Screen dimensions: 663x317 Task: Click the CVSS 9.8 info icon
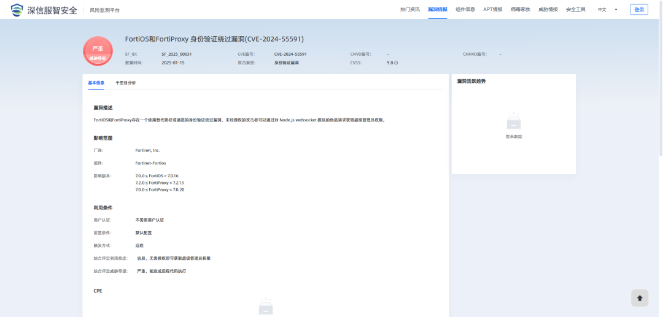396,63
